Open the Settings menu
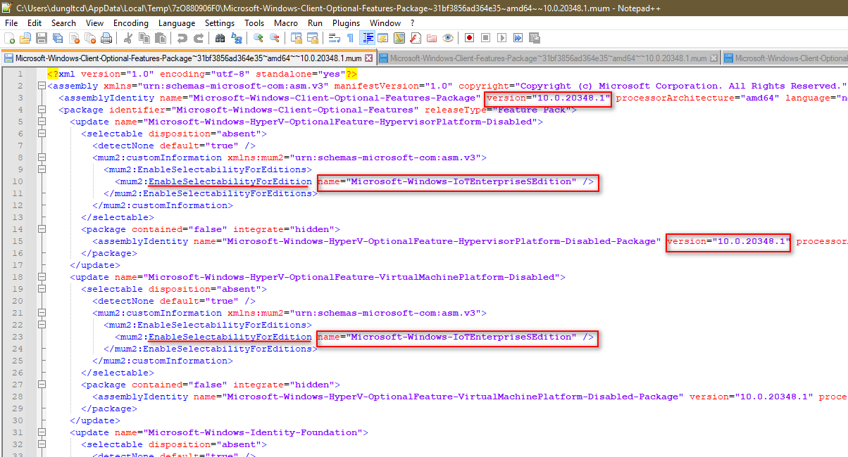This screenshot has width=848, height=457. (220, 22)
